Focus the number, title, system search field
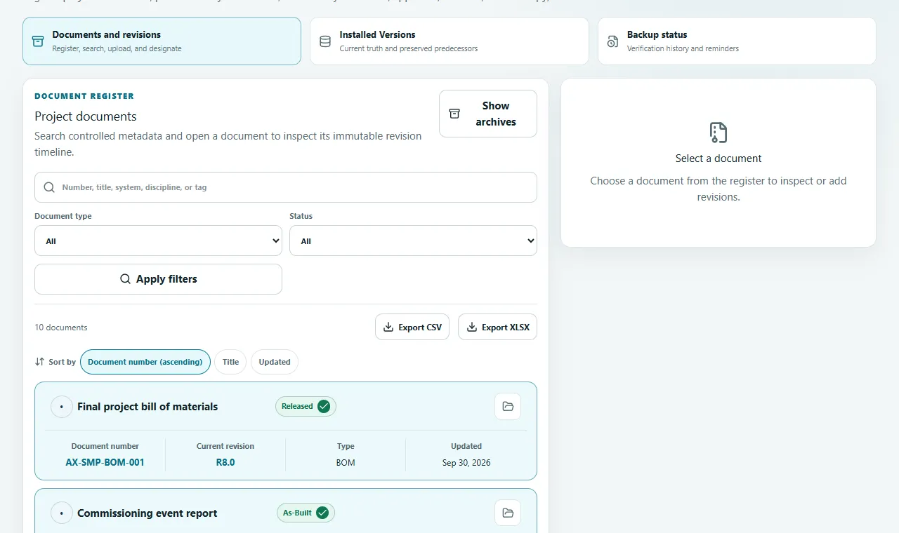 pyautogui.click(x=286, y=187)
